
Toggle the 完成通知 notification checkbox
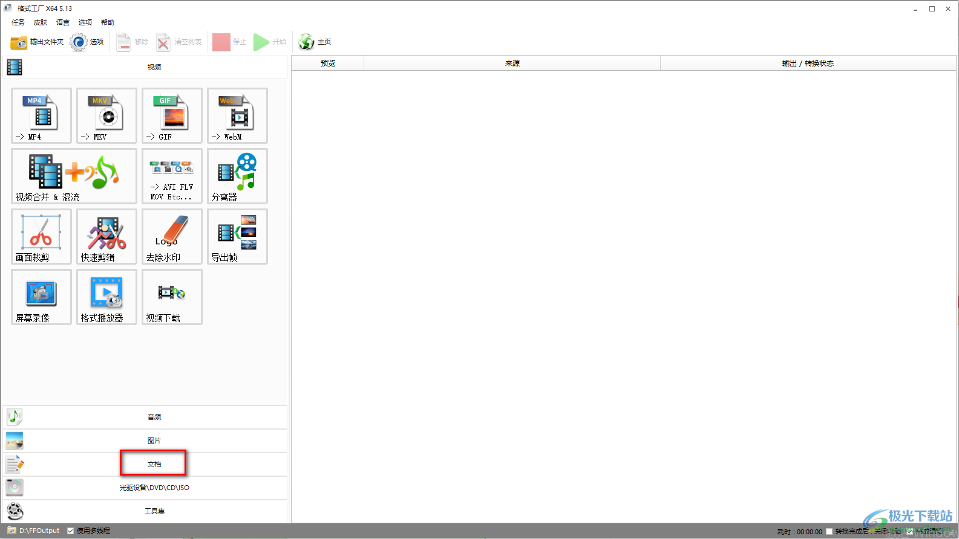(910, 531)
